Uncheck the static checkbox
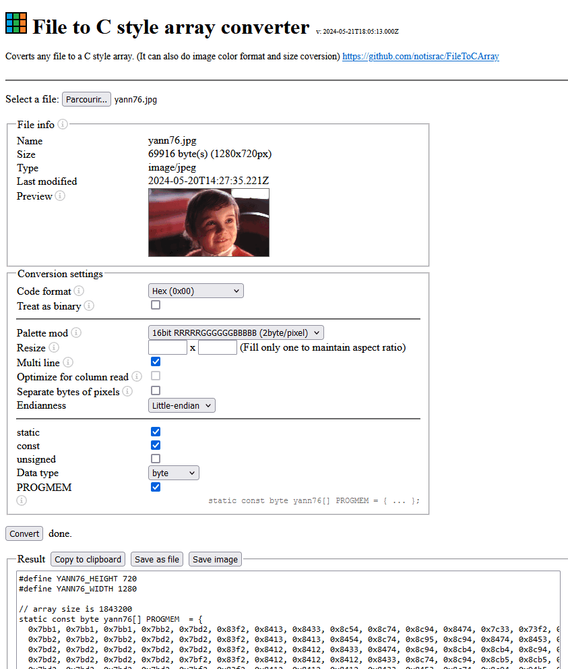This screenshot has height=669, width=568. point(156,432)
